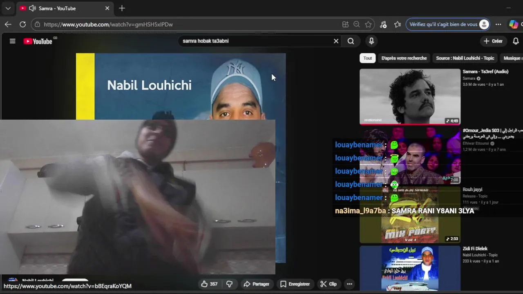Close the Samra - YouTube tab
The image size is (523, 294).
click(x=107, y=8)
